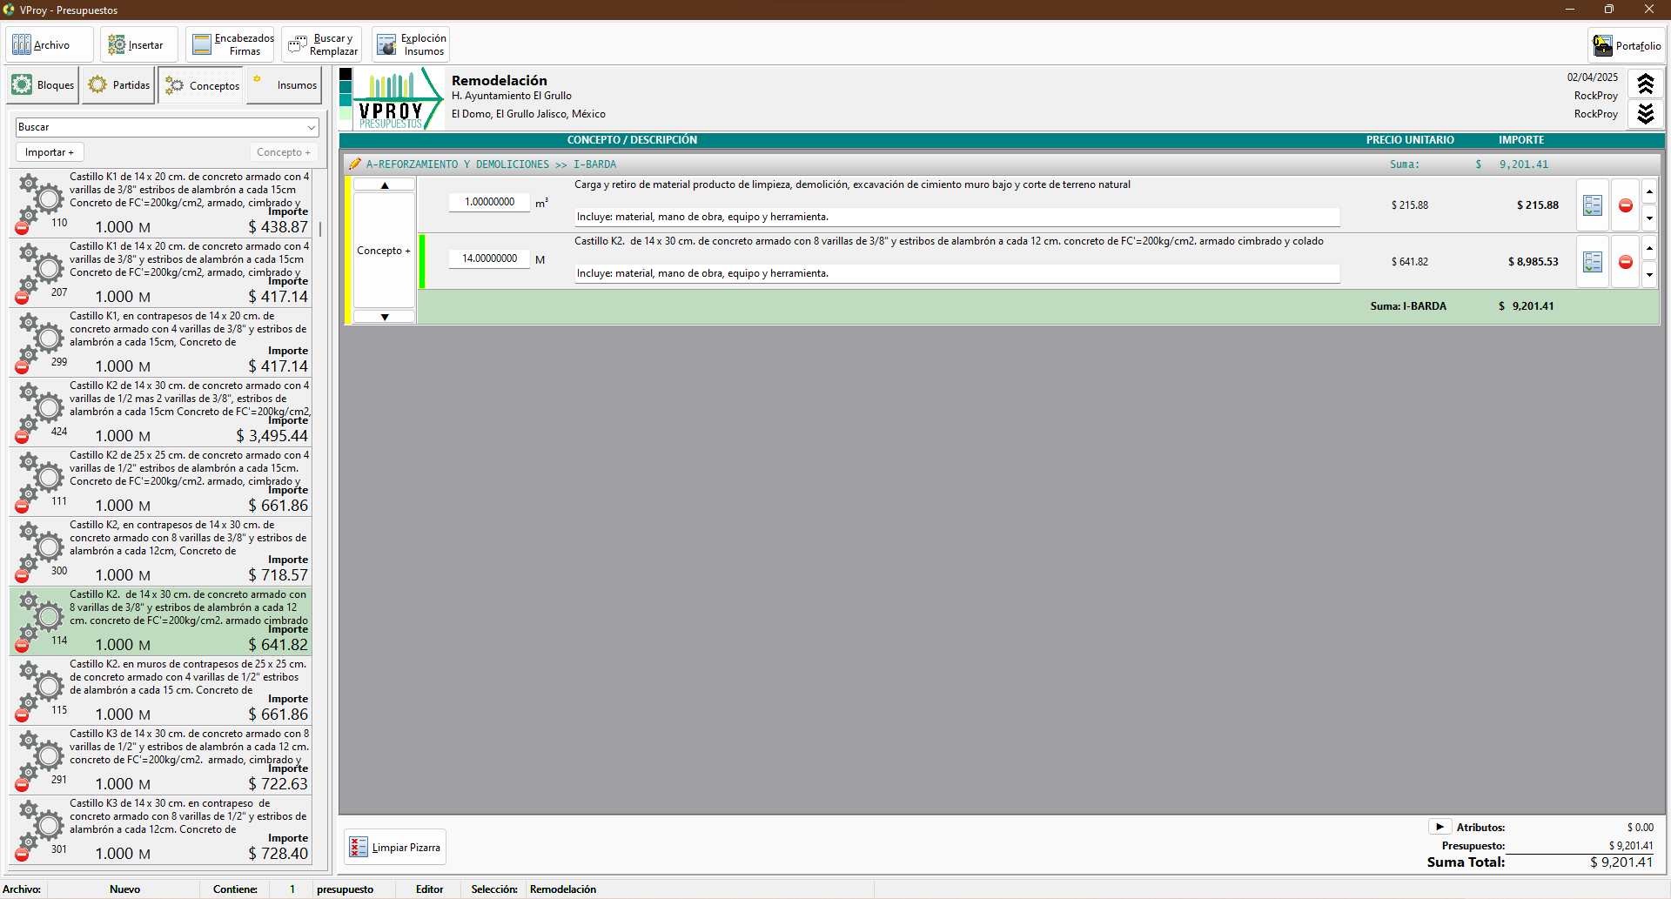Image resolution: width=1671 pixels, height=899 pixels.
Task: Open Exploción Insumos tool
Action: (x=411, y=45)
